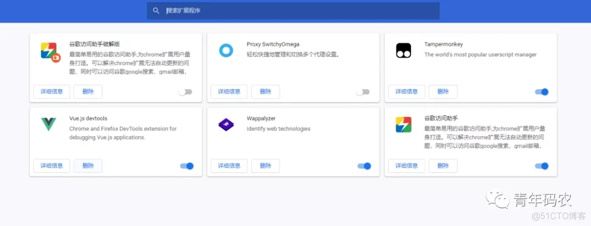Enable the 谷歌访问助手破解版 extension toggle
The image size is (591, 226).
click(185, 92)
